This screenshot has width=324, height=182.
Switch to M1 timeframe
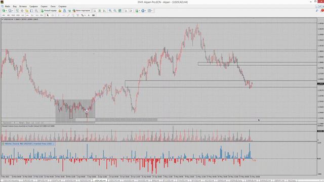pos(4,15)
